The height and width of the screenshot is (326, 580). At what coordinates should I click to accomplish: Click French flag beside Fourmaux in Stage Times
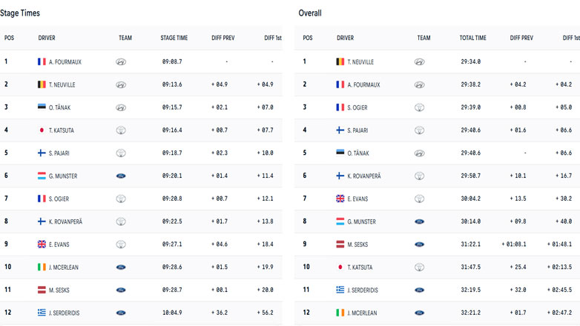coord(42,62)
